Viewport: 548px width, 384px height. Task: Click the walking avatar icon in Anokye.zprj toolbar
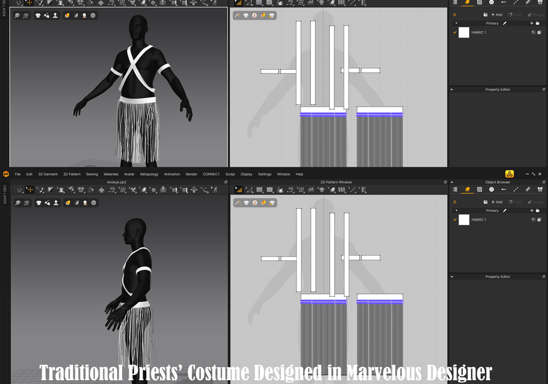tap(215, 190)
